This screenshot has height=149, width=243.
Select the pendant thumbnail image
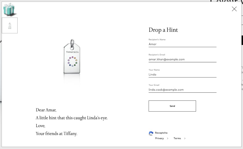coord(10,26)
